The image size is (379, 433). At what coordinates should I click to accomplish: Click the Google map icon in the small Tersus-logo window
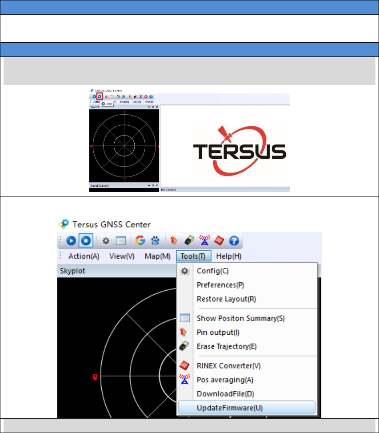pyautogui.click(x=118, y=96)
